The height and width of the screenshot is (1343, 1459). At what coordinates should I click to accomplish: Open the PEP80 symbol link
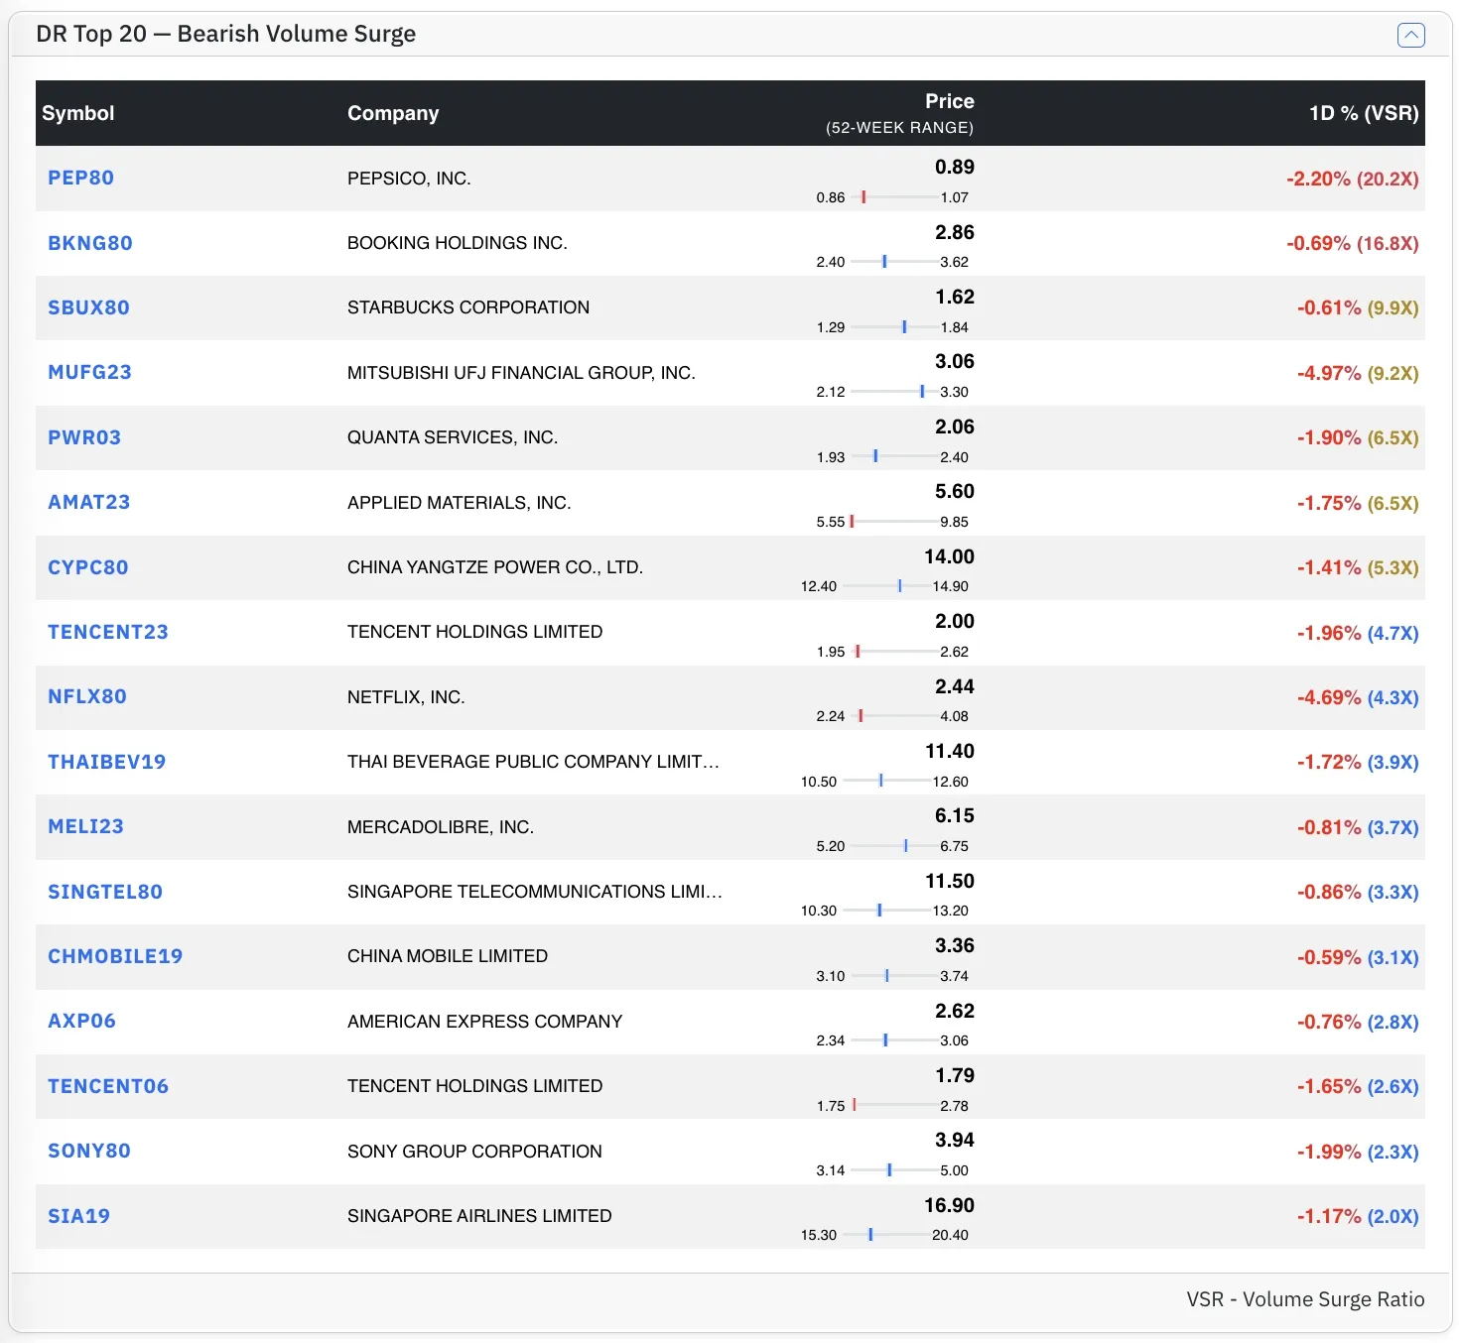[80, 178]
